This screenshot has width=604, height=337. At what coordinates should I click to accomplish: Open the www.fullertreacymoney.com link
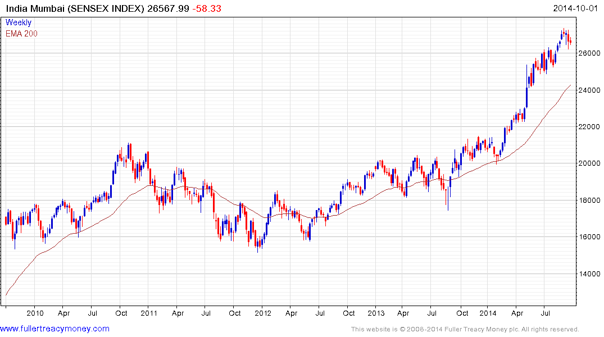(x=55, y=329)
